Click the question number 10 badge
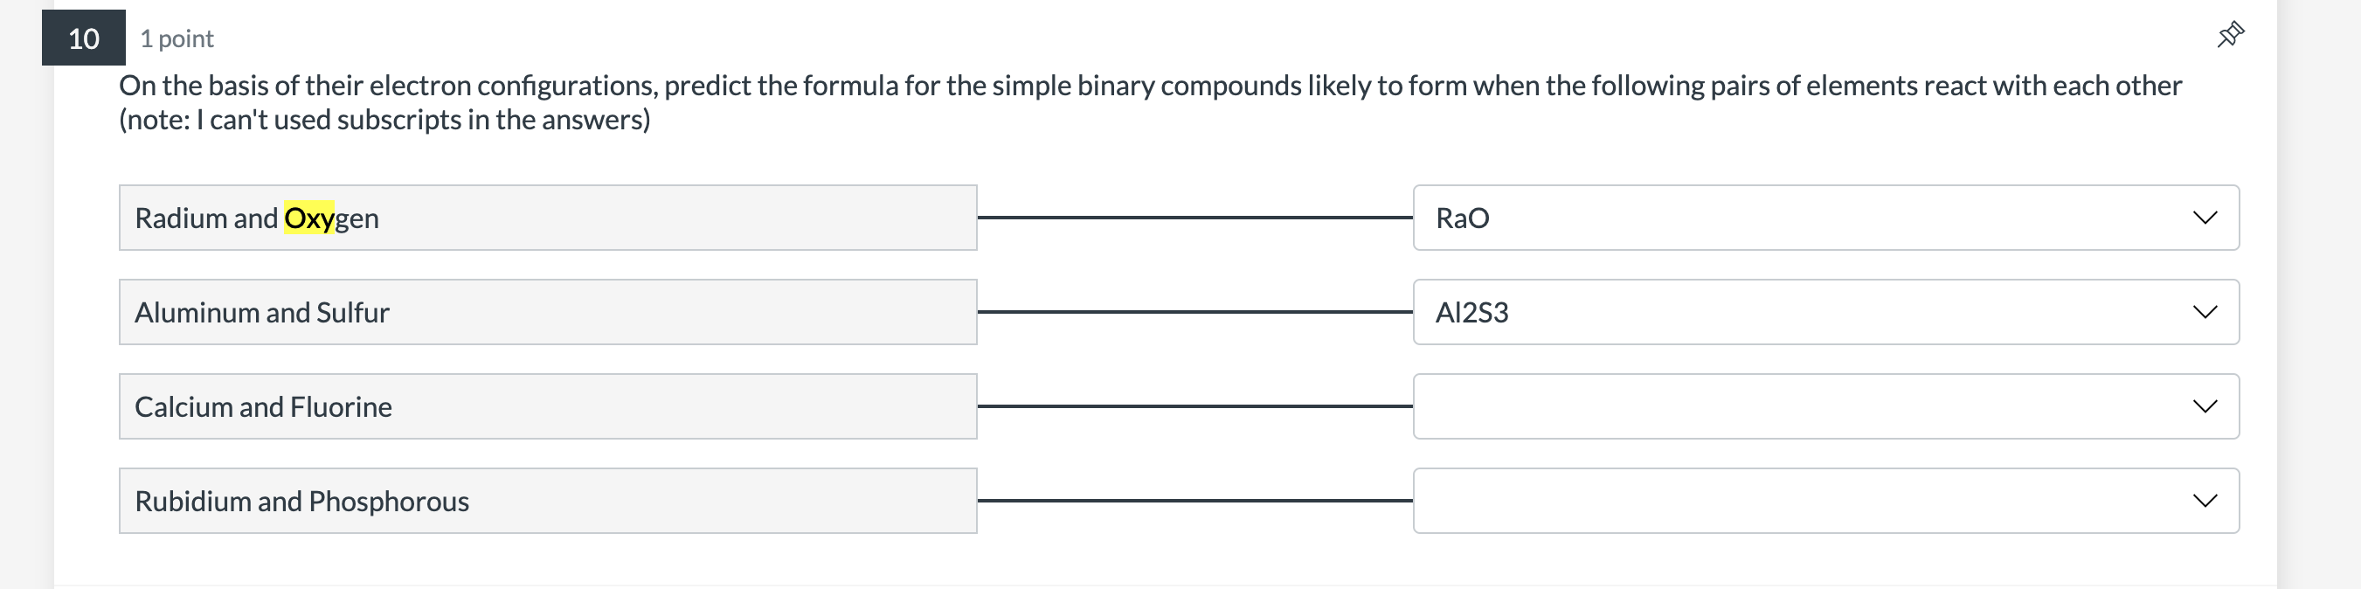The image size is (2361, 589). (x=83, y=38)
